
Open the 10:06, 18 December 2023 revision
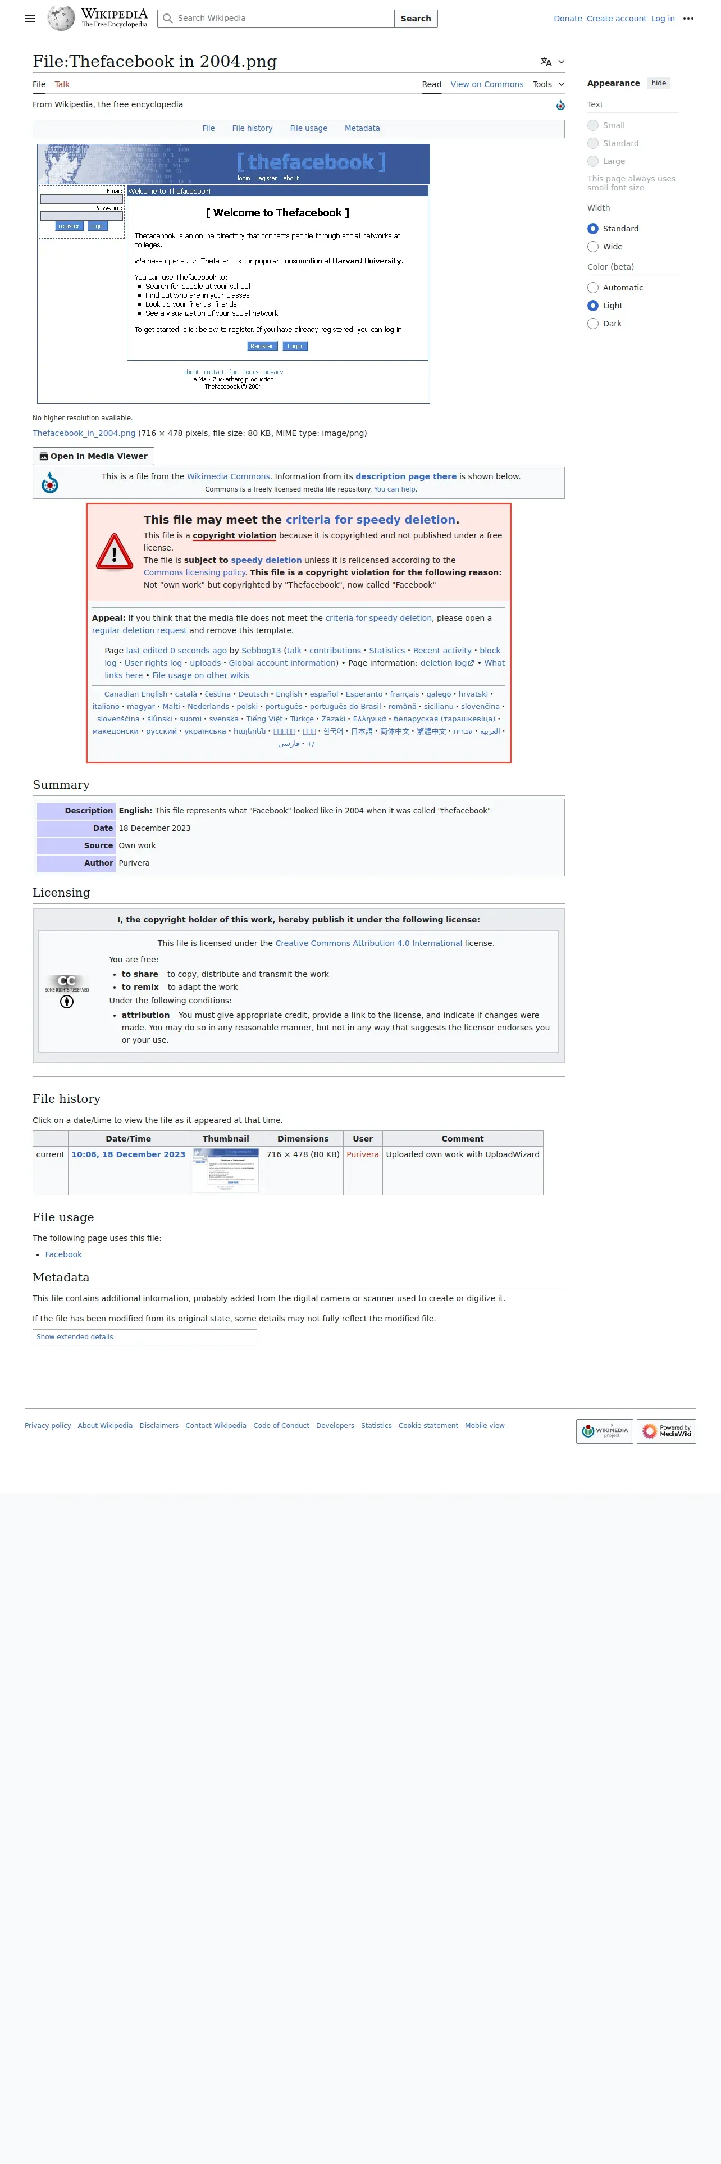(x=129, y=1155)
